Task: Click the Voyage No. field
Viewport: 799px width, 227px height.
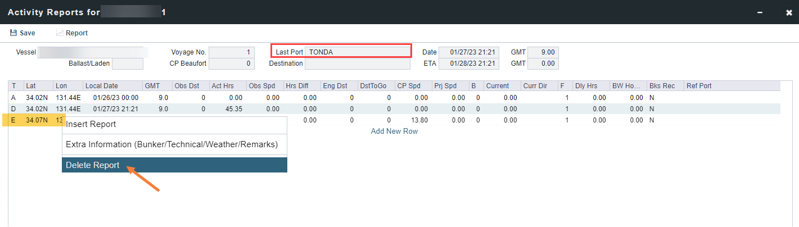Action: click(x=231, y=52)
